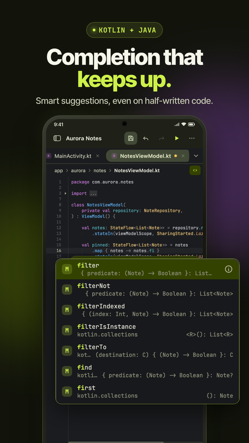Open the code view toggle icon in breadcrumb bar
This screenshot has height=443, width=249.
195,170
